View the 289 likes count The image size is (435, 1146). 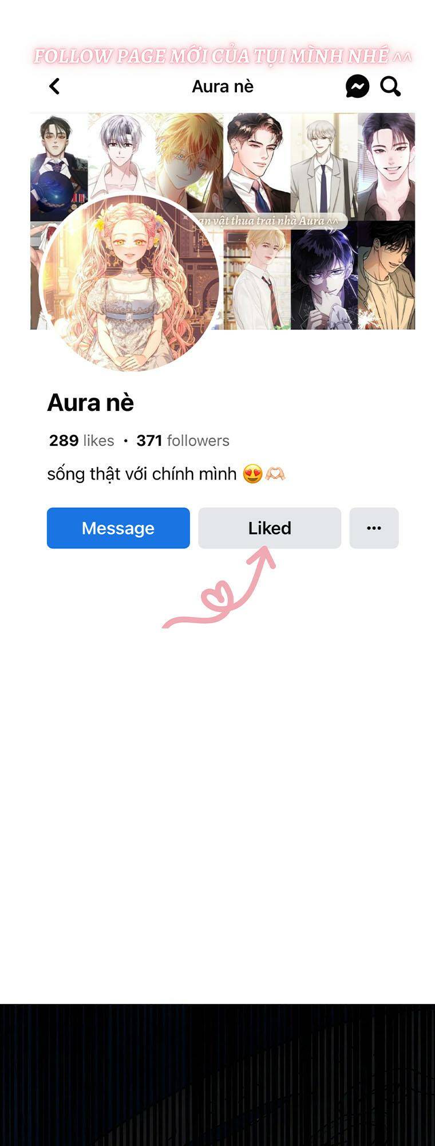(x=81, y=440)
